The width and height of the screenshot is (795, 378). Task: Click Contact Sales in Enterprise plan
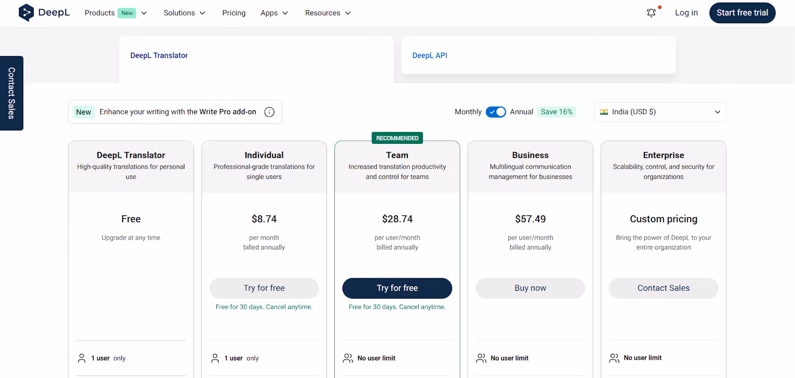pos(664,288)
